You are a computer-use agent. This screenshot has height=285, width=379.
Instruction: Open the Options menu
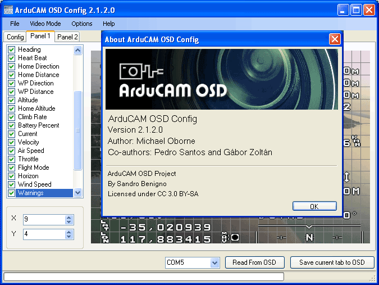(x=82, y=24)
